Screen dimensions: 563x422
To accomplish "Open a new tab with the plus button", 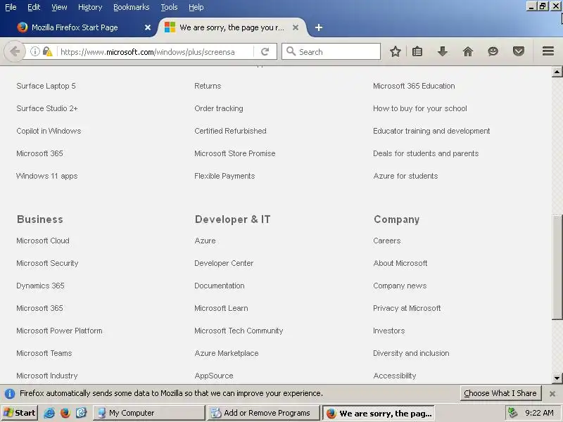I will click(319, 27).
